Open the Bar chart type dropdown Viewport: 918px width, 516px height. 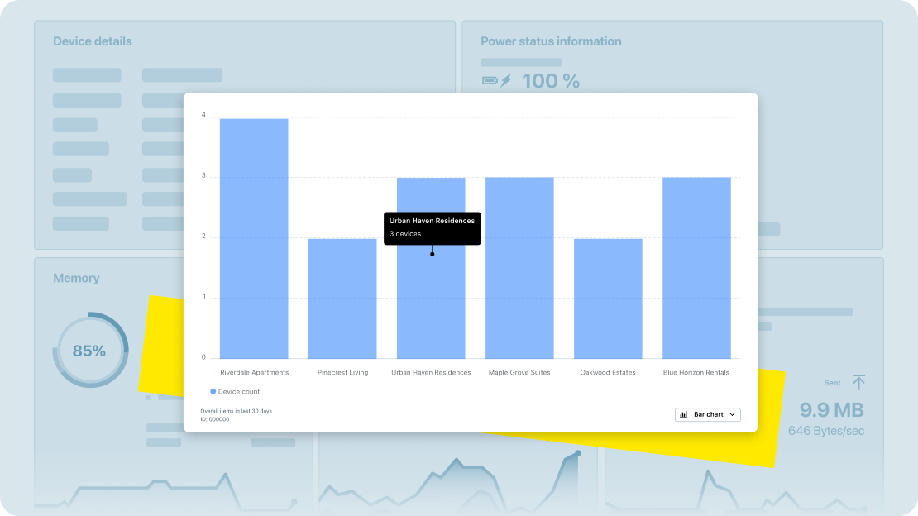pos(707,414)
